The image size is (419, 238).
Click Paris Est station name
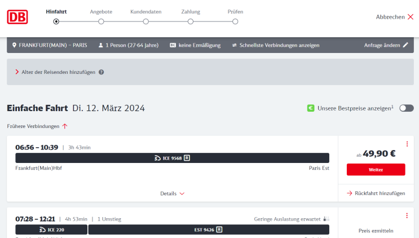click(319, 168)
